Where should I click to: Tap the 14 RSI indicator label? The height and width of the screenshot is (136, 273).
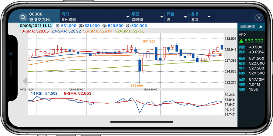tap(44, 94)
